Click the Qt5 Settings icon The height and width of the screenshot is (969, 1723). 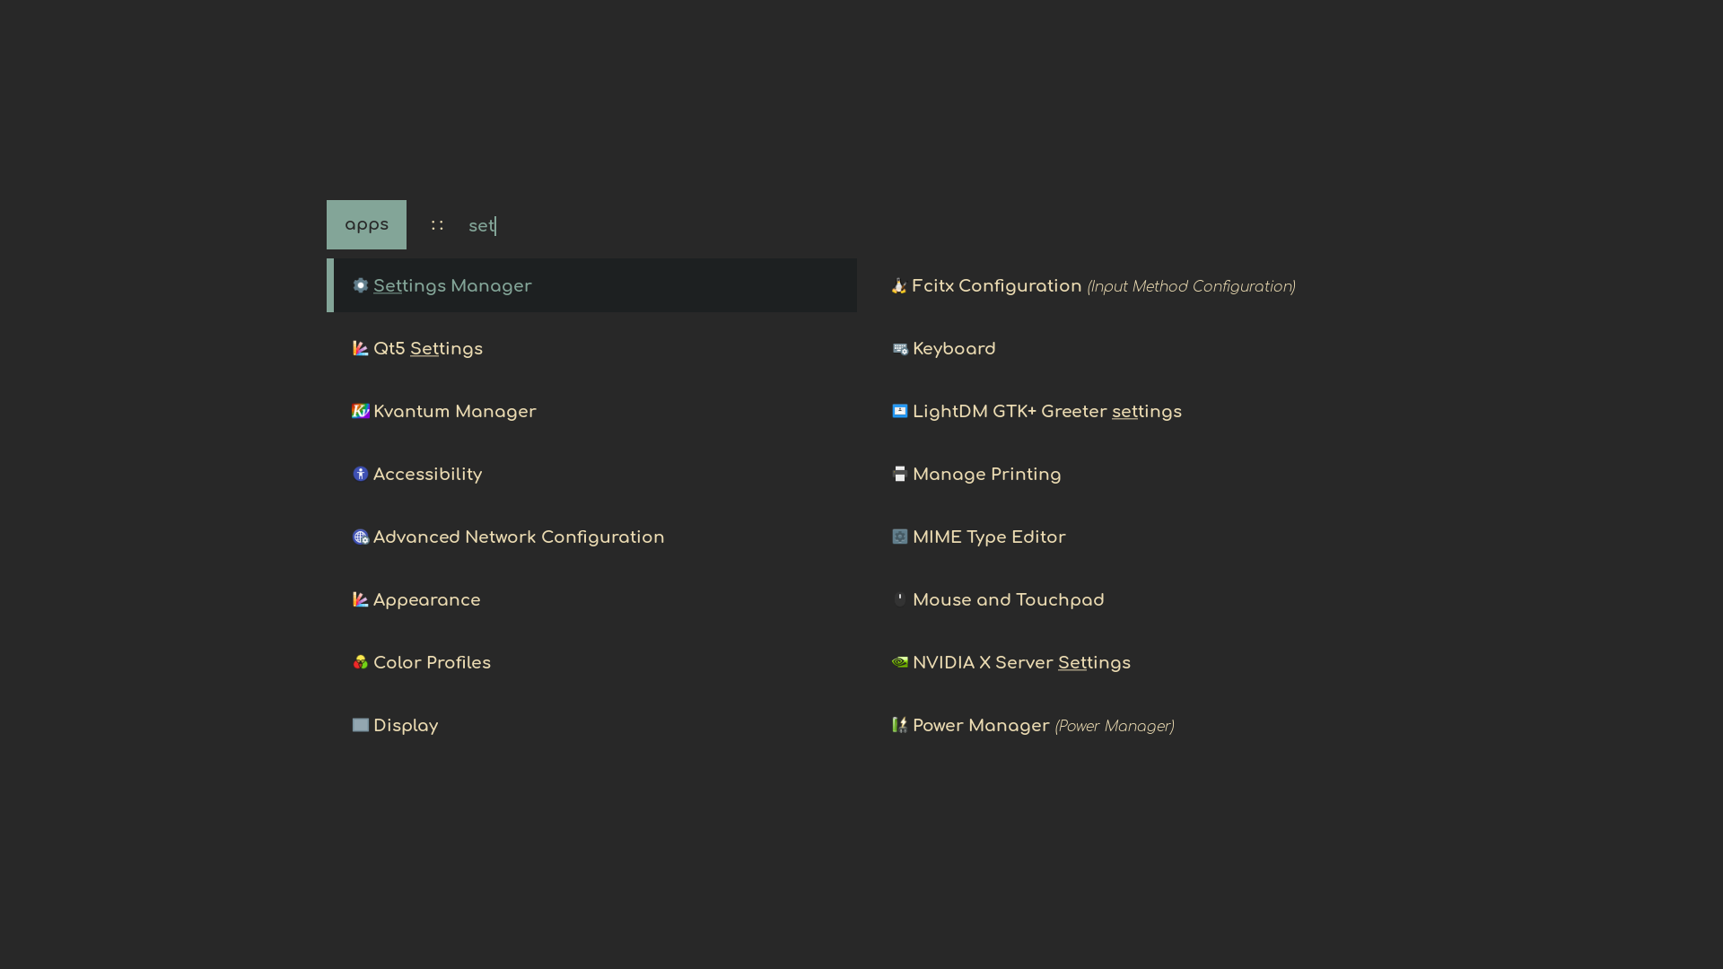tap(360, 348)
